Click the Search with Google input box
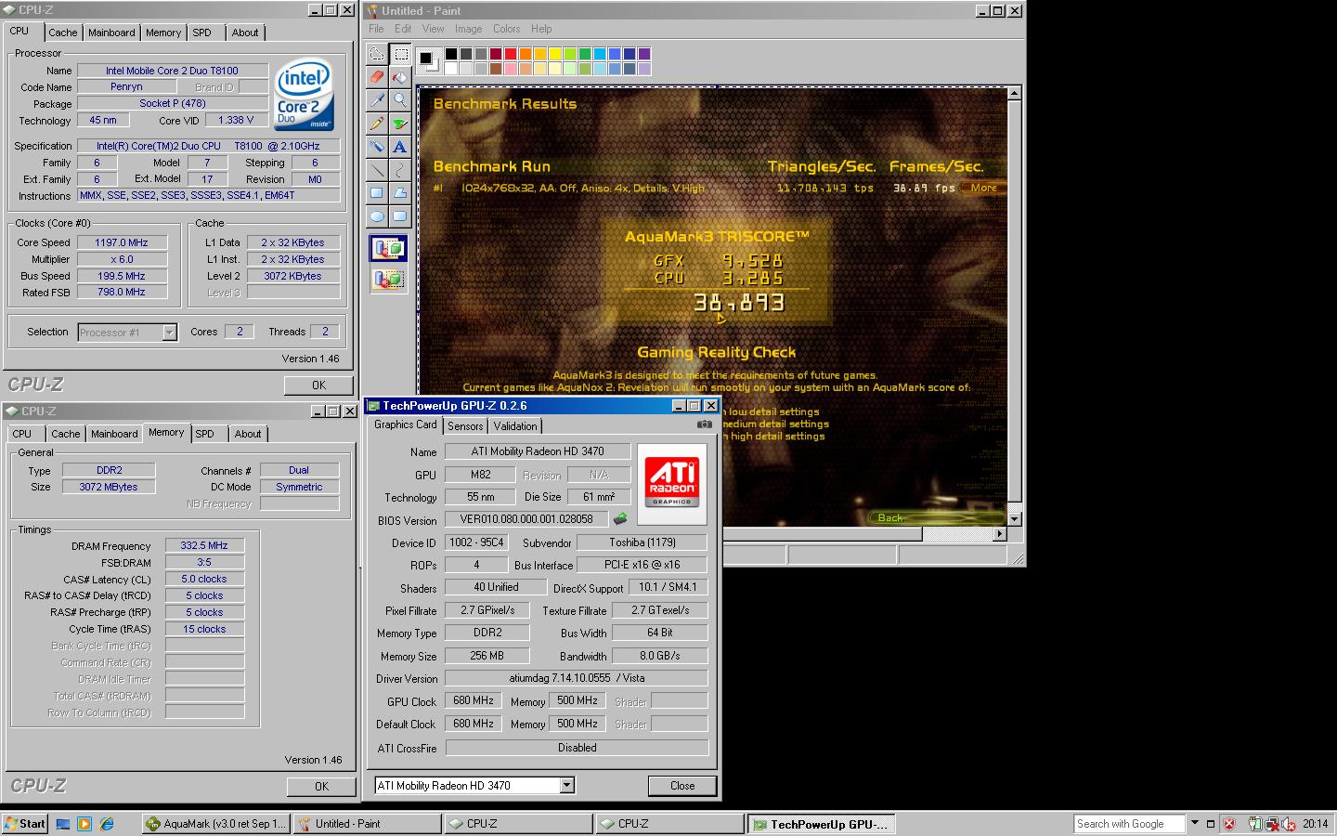Viewport: 1337px width, 836px height. [1130, 823]
